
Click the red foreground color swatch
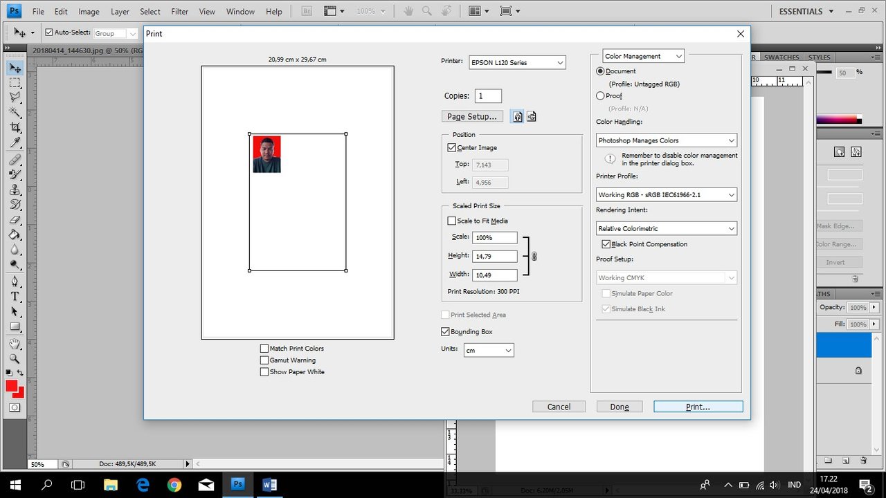tap(12, 386)
